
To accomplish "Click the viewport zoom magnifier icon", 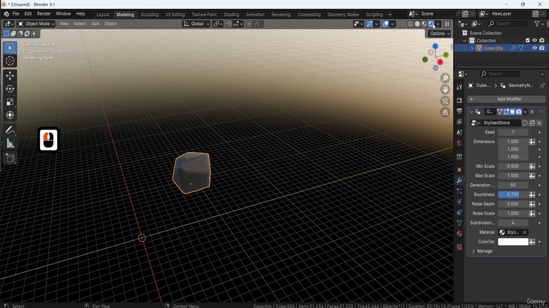I will [x=445, y=78].
